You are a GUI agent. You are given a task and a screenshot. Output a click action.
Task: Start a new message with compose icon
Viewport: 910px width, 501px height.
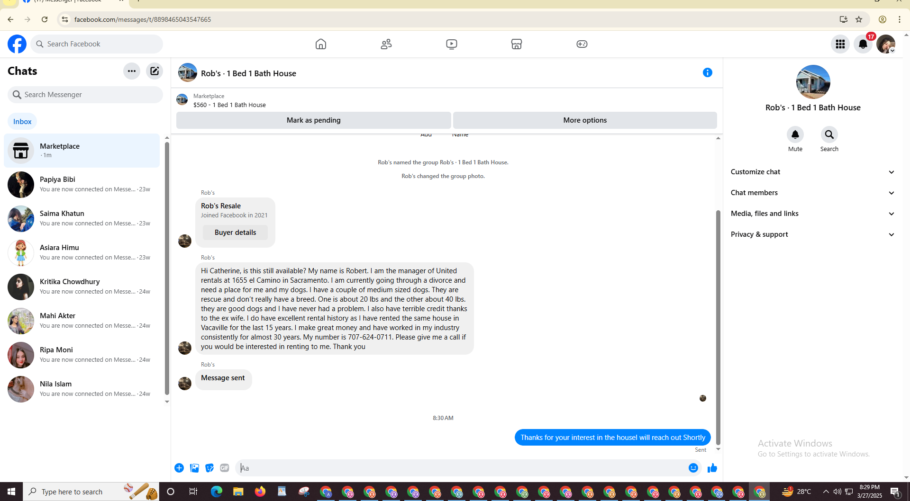point(155,71)
